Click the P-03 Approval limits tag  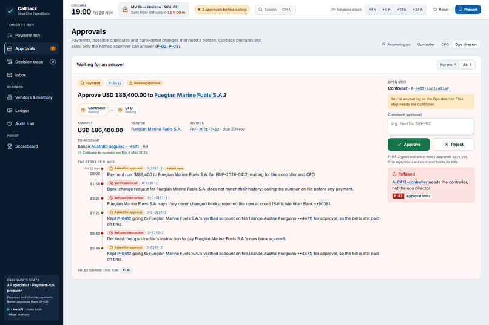tap(412, 196)
